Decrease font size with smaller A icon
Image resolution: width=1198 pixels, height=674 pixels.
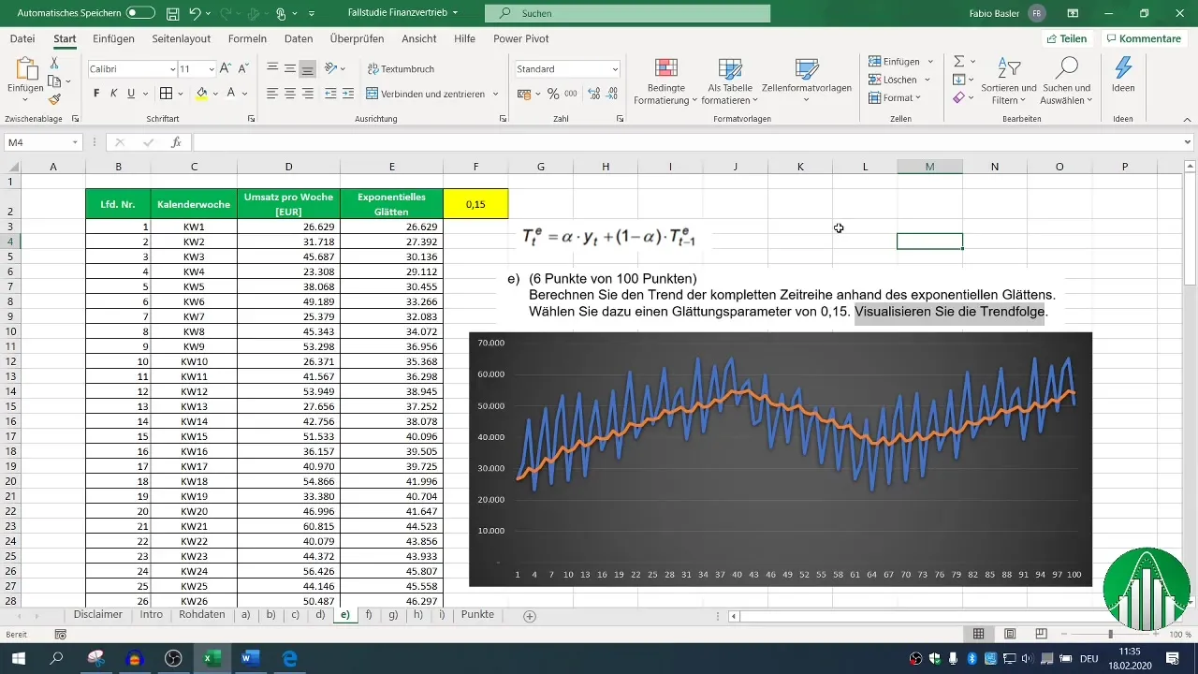point(243,69)
